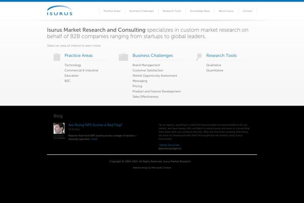The image size is (304, 203).
Task: Click the 'Senior Associate' testimonial attribution
Action: (x=169, y=145)
